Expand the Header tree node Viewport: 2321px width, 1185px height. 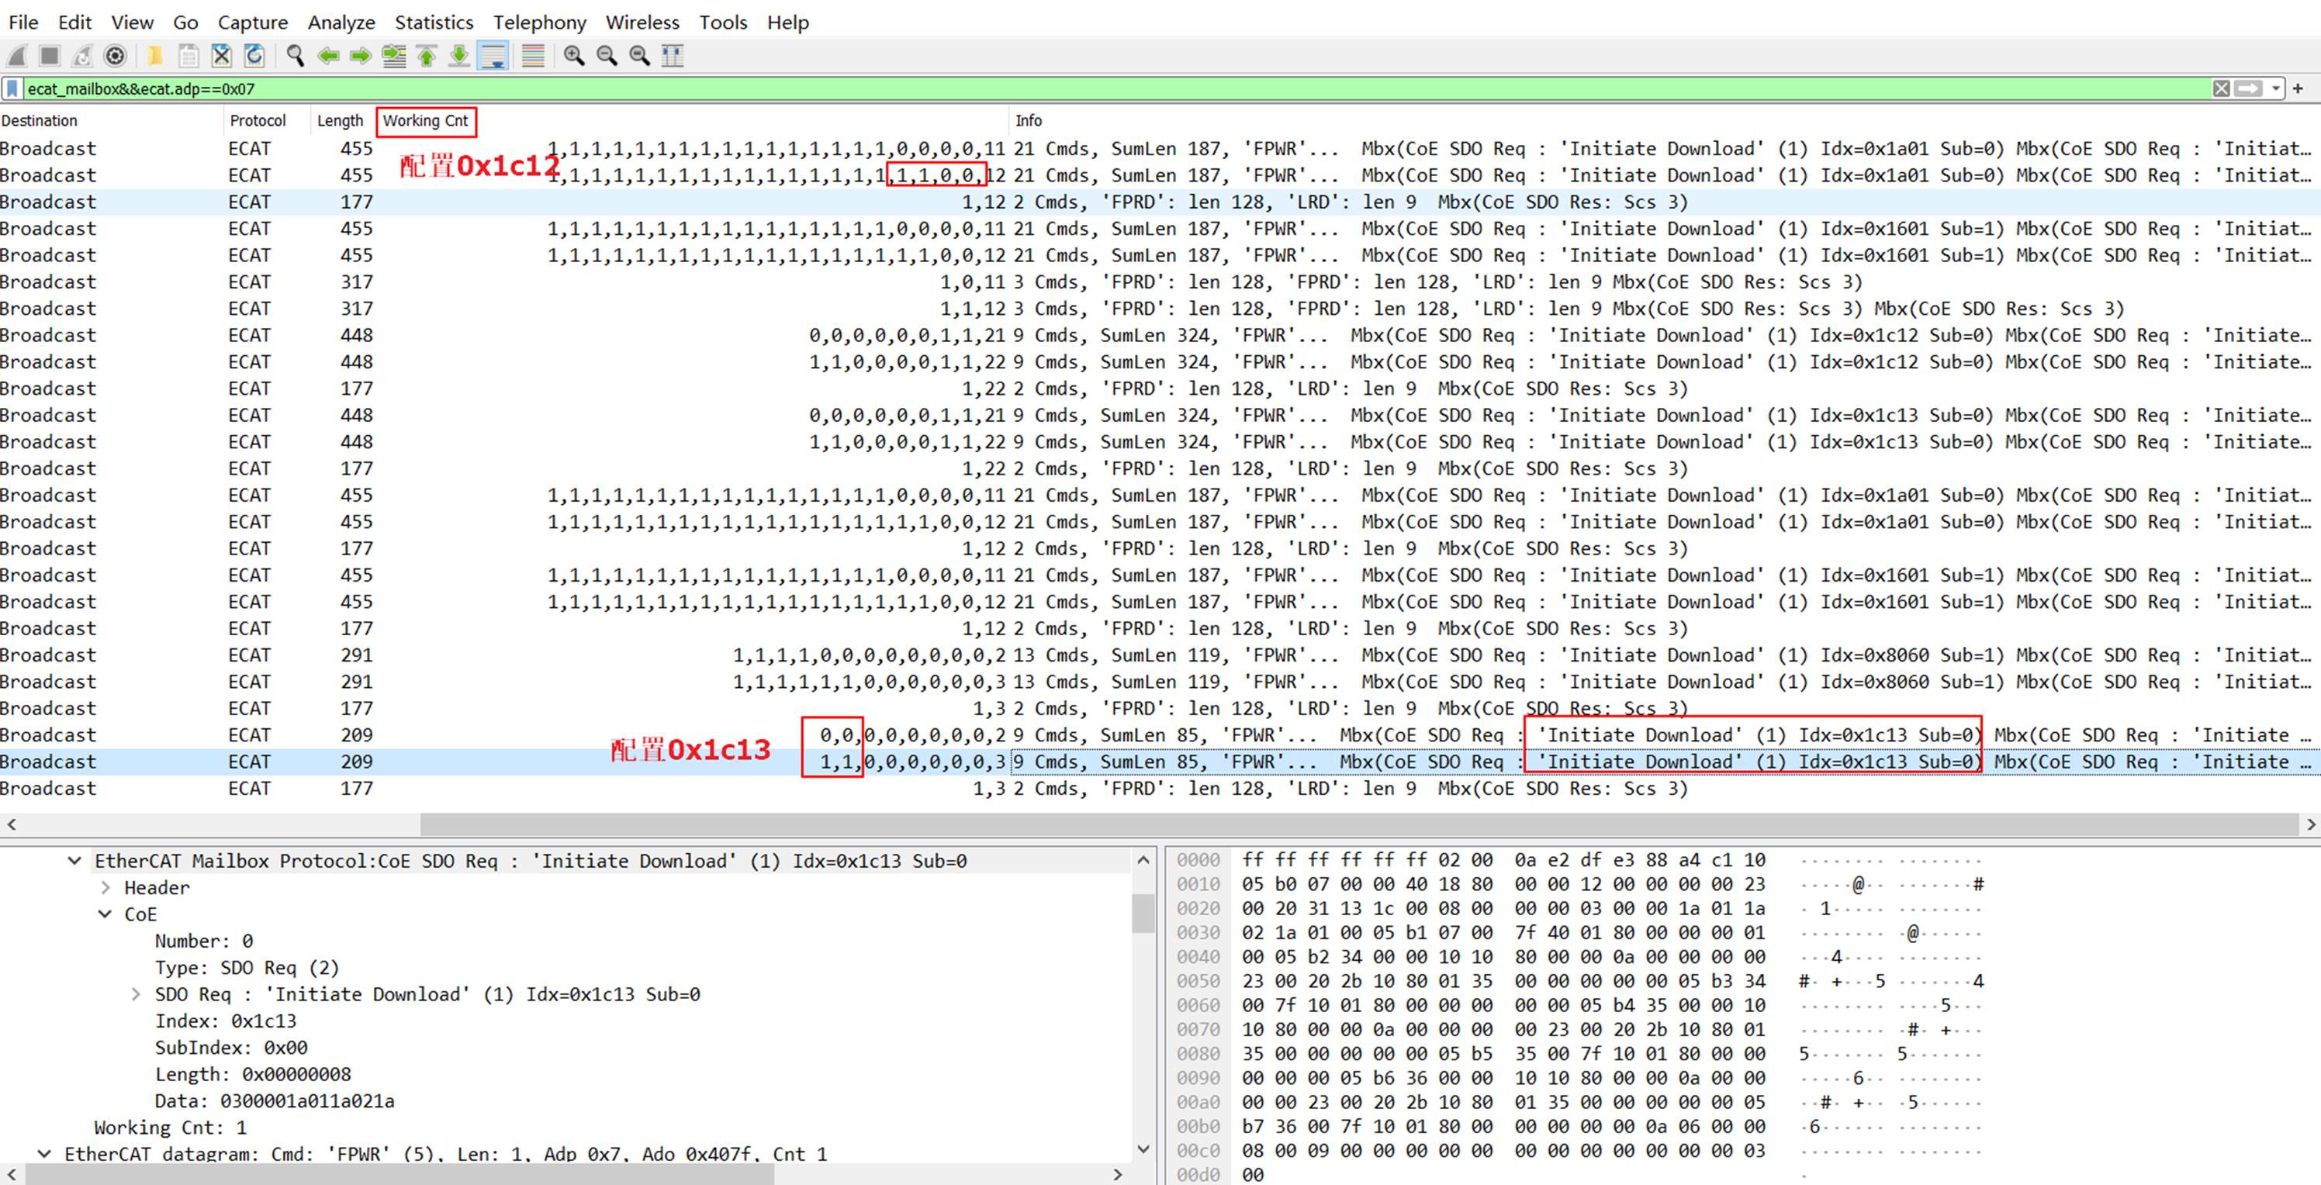pos(105,887)
